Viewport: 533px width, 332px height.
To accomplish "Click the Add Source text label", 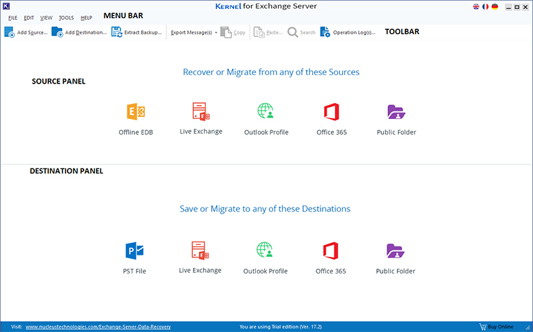I will click(x=32, y=32).
